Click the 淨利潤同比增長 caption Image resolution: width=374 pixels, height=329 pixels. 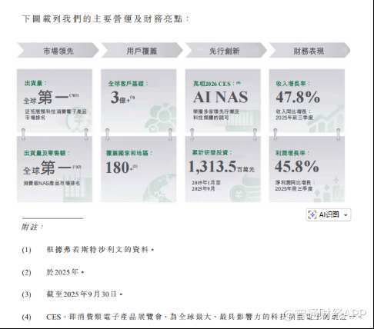click(x=294, y=185)
